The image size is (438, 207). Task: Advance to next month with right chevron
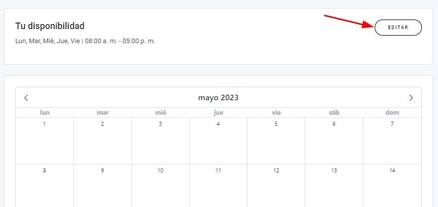click(411, 98)
